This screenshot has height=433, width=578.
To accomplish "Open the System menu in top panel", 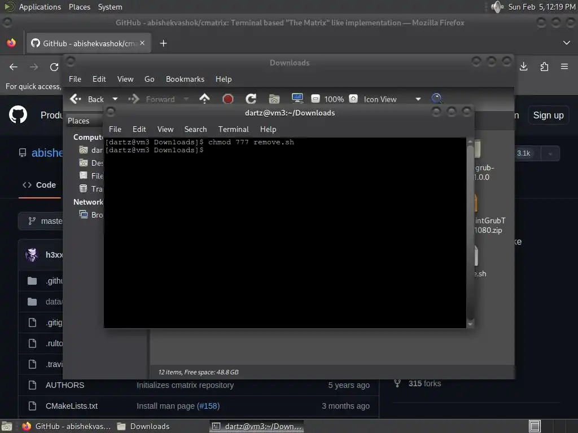I will click(x=110, y=7).
